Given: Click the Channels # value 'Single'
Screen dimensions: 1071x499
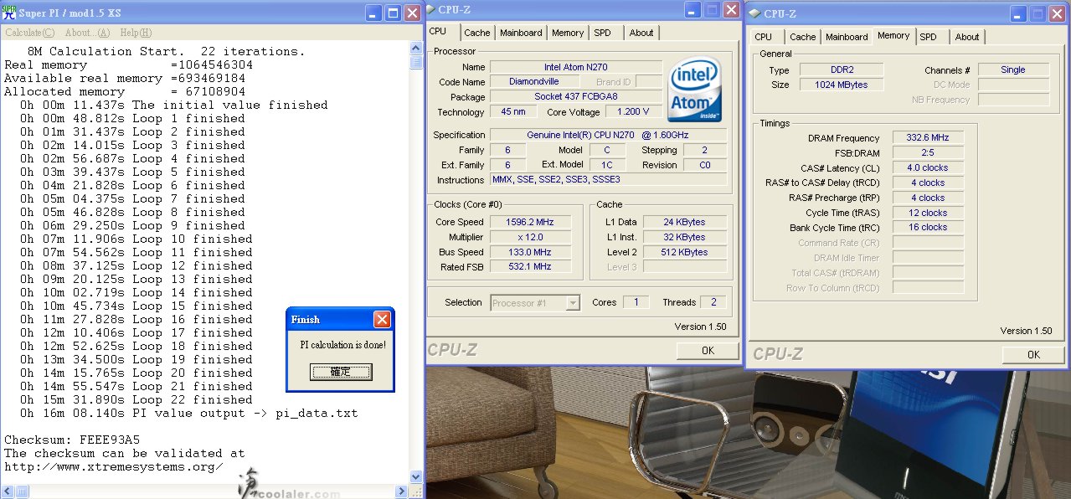Looking at the screenshot, I should [1013, 69].
